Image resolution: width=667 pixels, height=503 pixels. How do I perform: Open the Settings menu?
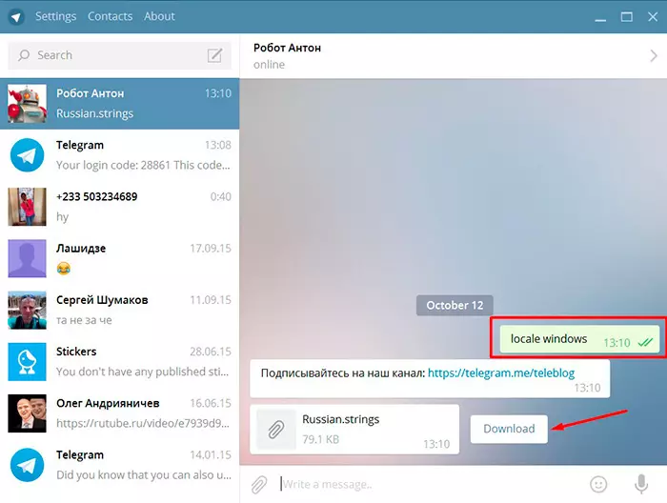click(x=55, y=16)
